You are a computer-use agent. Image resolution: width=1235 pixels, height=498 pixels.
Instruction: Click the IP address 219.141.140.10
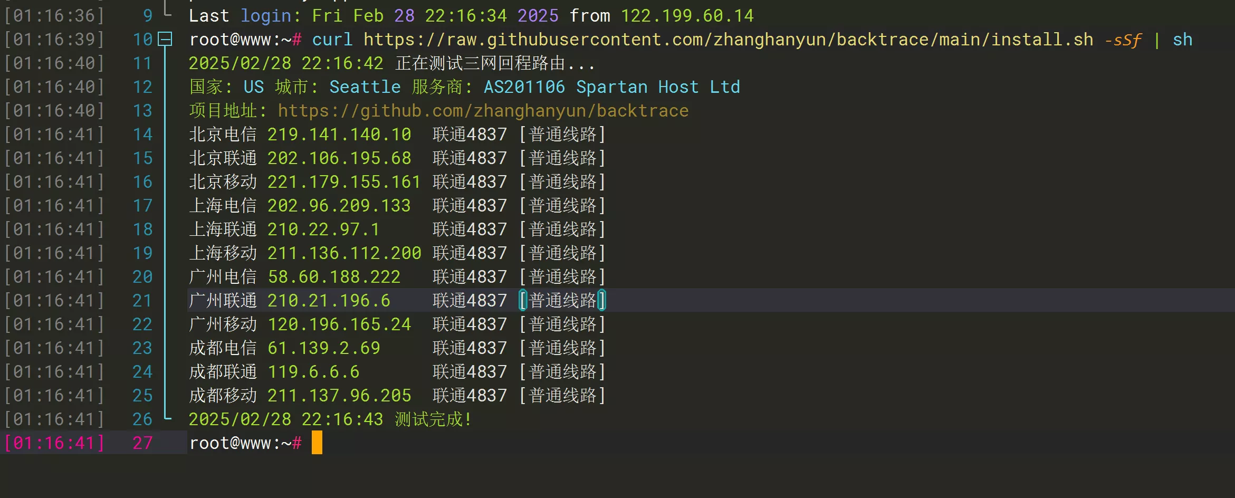pos(339,134)
